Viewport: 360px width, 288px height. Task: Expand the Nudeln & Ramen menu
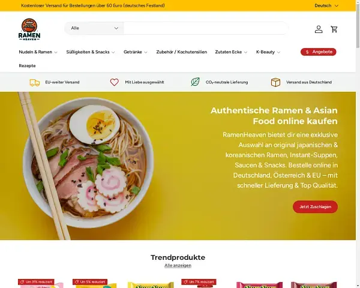(x=38, y=52)
